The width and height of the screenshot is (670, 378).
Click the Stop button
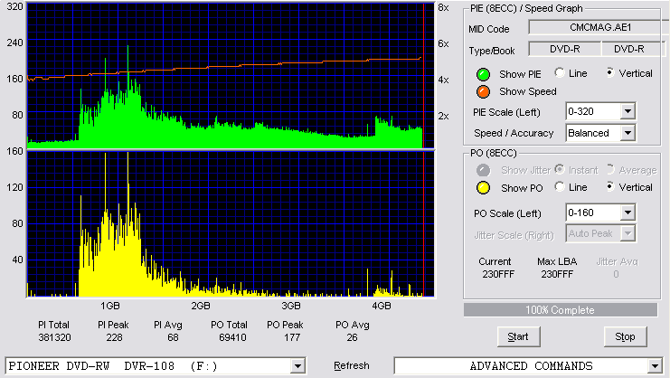coord(625,336)
